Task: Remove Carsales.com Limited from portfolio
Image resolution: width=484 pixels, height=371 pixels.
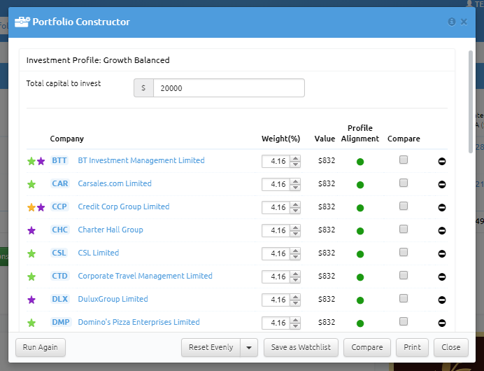Action: 442,184
